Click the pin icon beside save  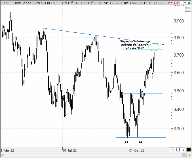(x=183, y=150)
